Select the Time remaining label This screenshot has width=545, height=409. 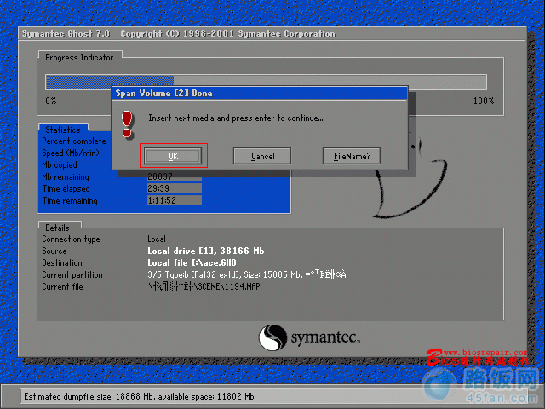click(x=70, y=201)
